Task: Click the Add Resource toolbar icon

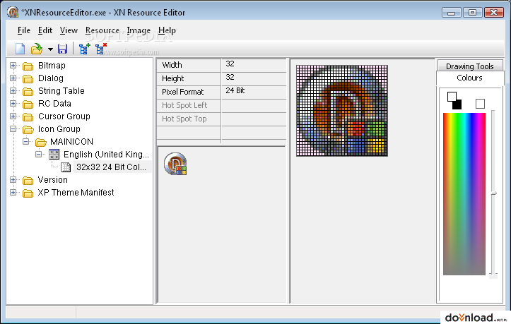Action: 84,49
